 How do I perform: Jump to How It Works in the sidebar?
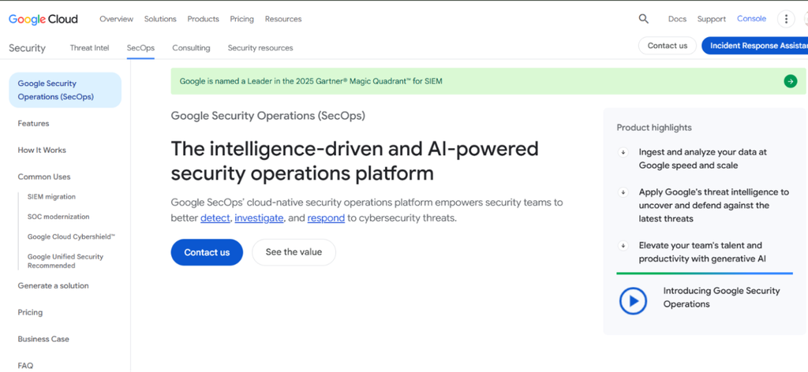(x=42, y=151)
